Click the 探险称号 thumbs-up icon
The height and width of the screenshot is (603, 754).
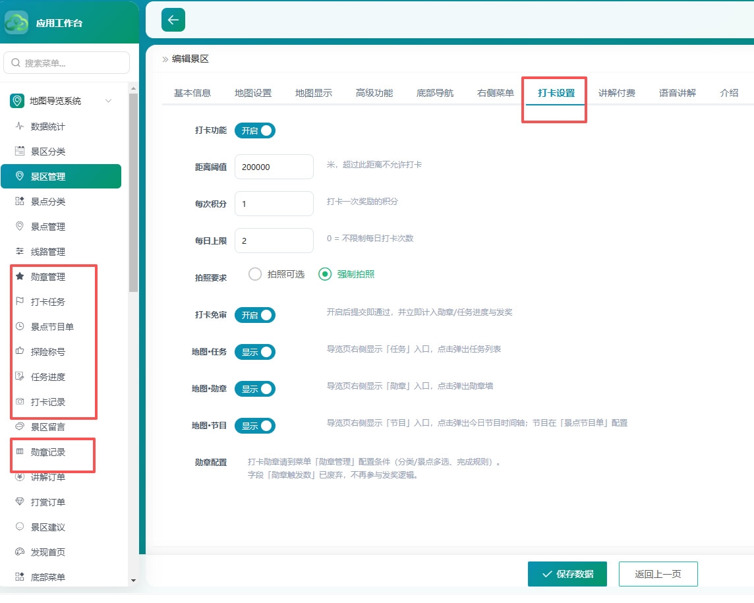[x=20, y=351]
